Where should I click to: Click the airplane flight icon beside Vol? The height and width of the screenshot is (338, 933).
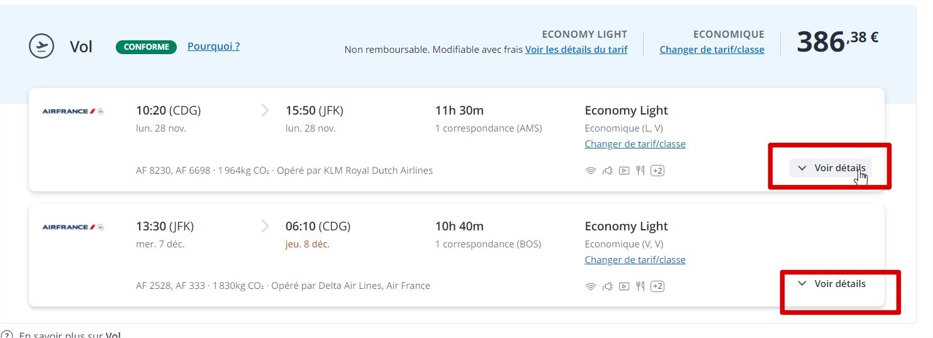(x=42, y=46)
